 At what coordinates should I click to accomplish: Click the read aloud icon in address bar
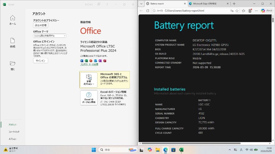pyautogui.click(x=232, y=11)
